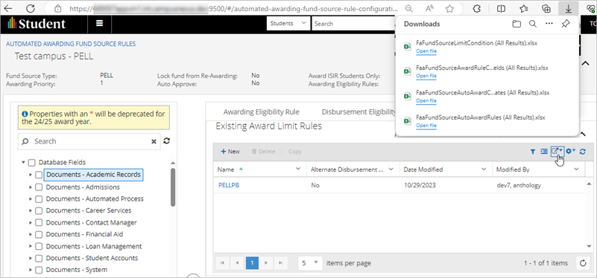Click the browser address bar URL

click(x=234, y=8)
